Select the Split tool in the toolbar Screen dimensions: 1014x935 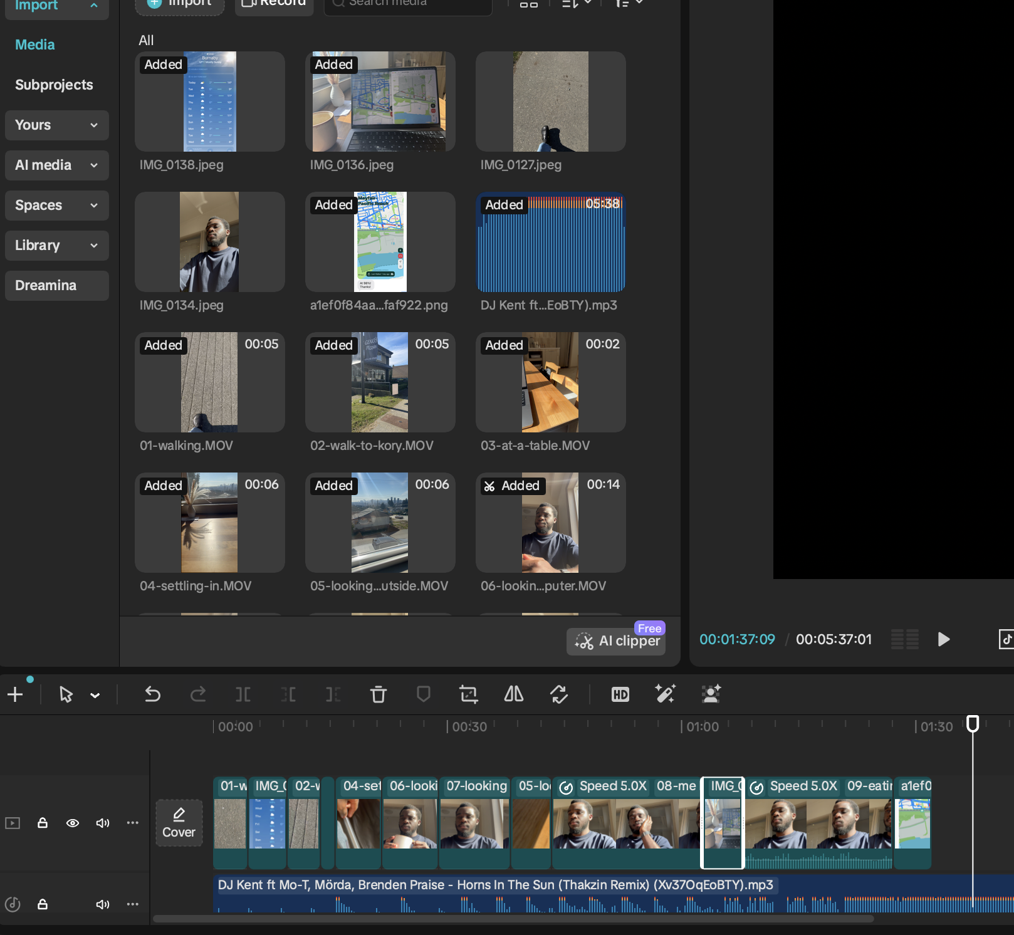pos(243,694)
